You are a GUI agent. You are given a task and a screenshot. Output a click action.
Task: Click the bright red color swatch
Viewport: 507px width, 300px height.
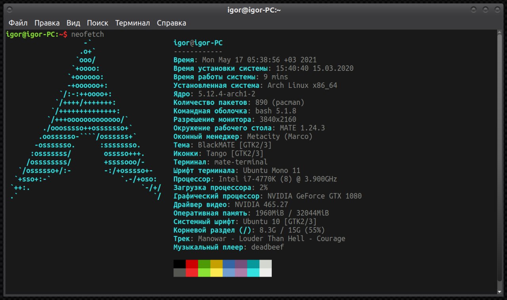point(192,273)
